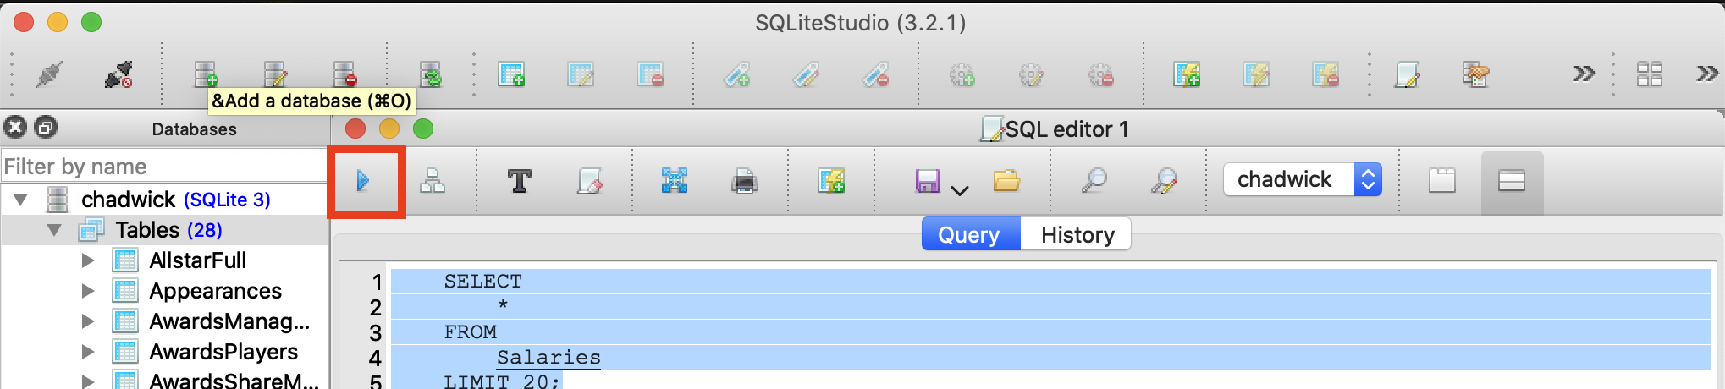The height and width of the screenshot is (389, 1725).
Task: Expand the AwardsManag... table
Action: pos(87,321)
